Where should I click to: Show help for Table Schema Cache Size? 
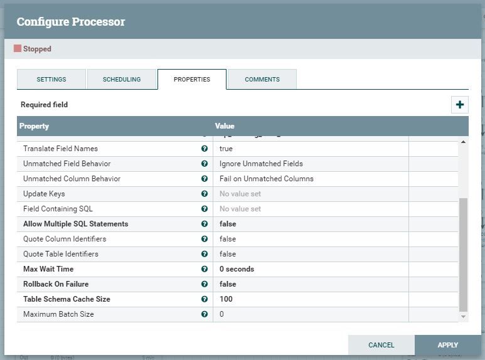(205, 299)
